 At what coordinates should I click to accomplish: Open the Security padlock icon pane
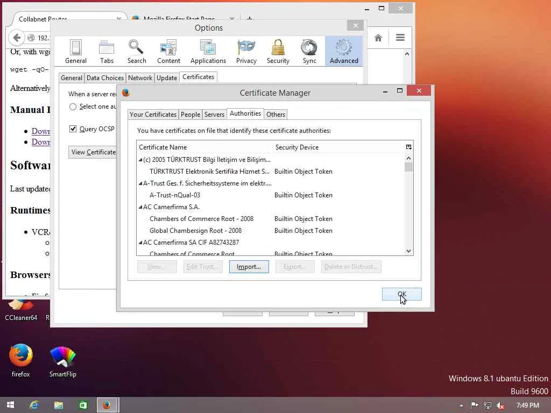coord(278,51)
